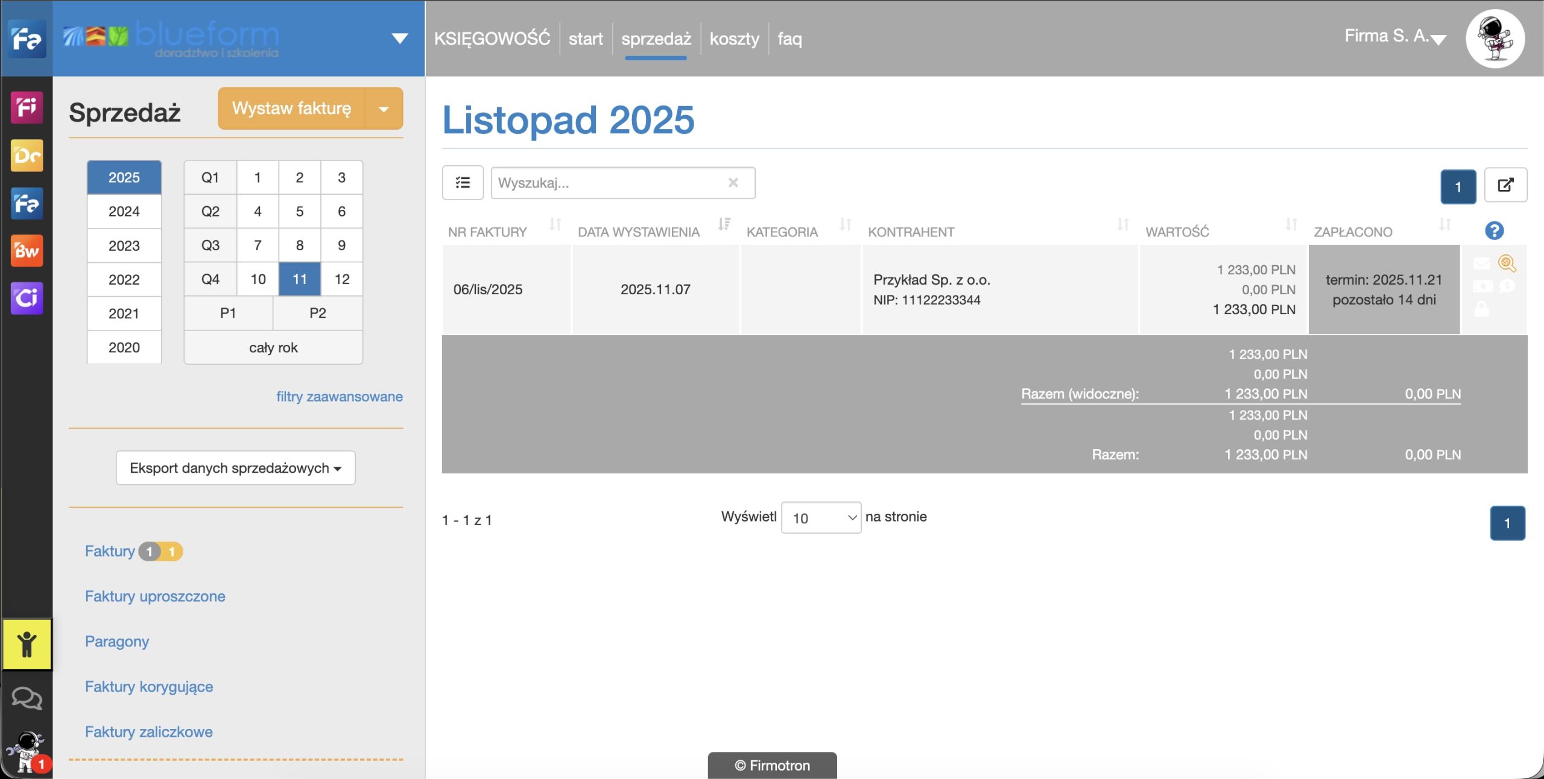Click the magnifier-with-coin icon on the invoice row
Screen dimensions: 1544x779
(1506, 263)
